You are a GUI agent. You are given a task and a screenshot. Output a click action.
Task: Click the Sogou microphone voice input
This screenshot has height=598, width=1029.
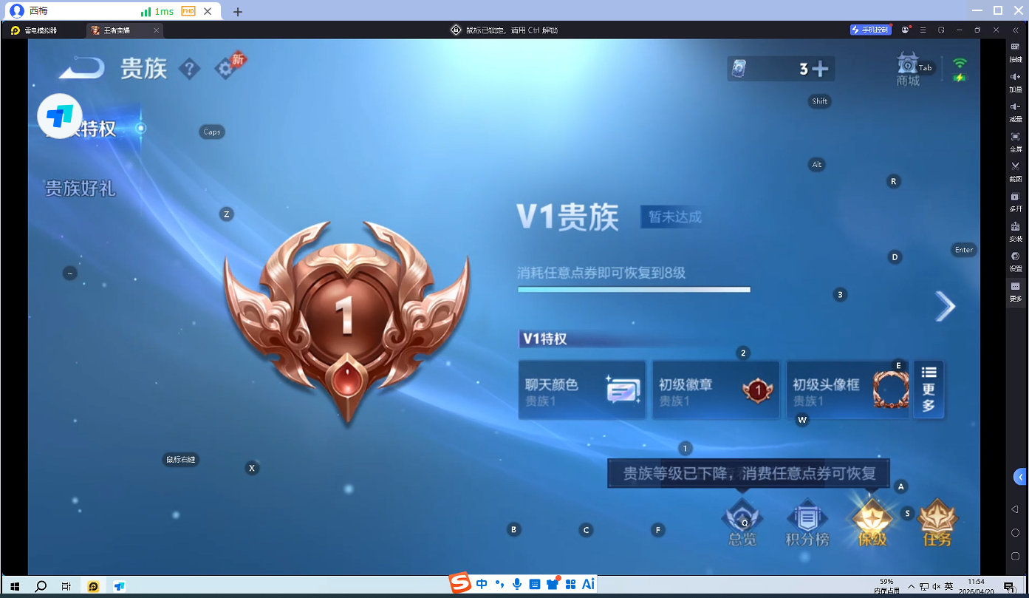coord(517,584)
